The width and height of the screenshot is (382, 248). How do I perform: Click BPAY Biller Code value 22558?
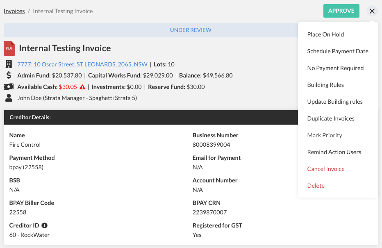18,212
